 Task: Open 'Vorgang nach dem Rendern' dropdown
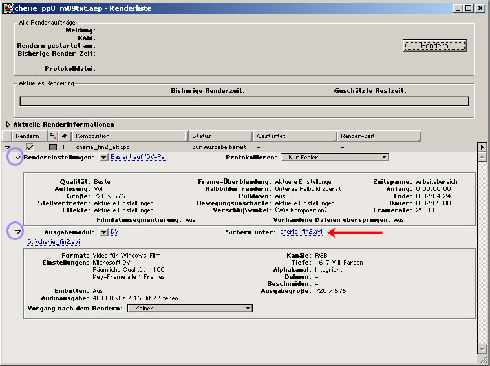[x=189, y=309]
